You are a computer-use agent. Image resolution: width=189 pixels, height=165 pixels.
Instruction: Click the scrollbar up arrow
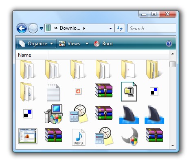pyautogui.click(x=173, y=54)
